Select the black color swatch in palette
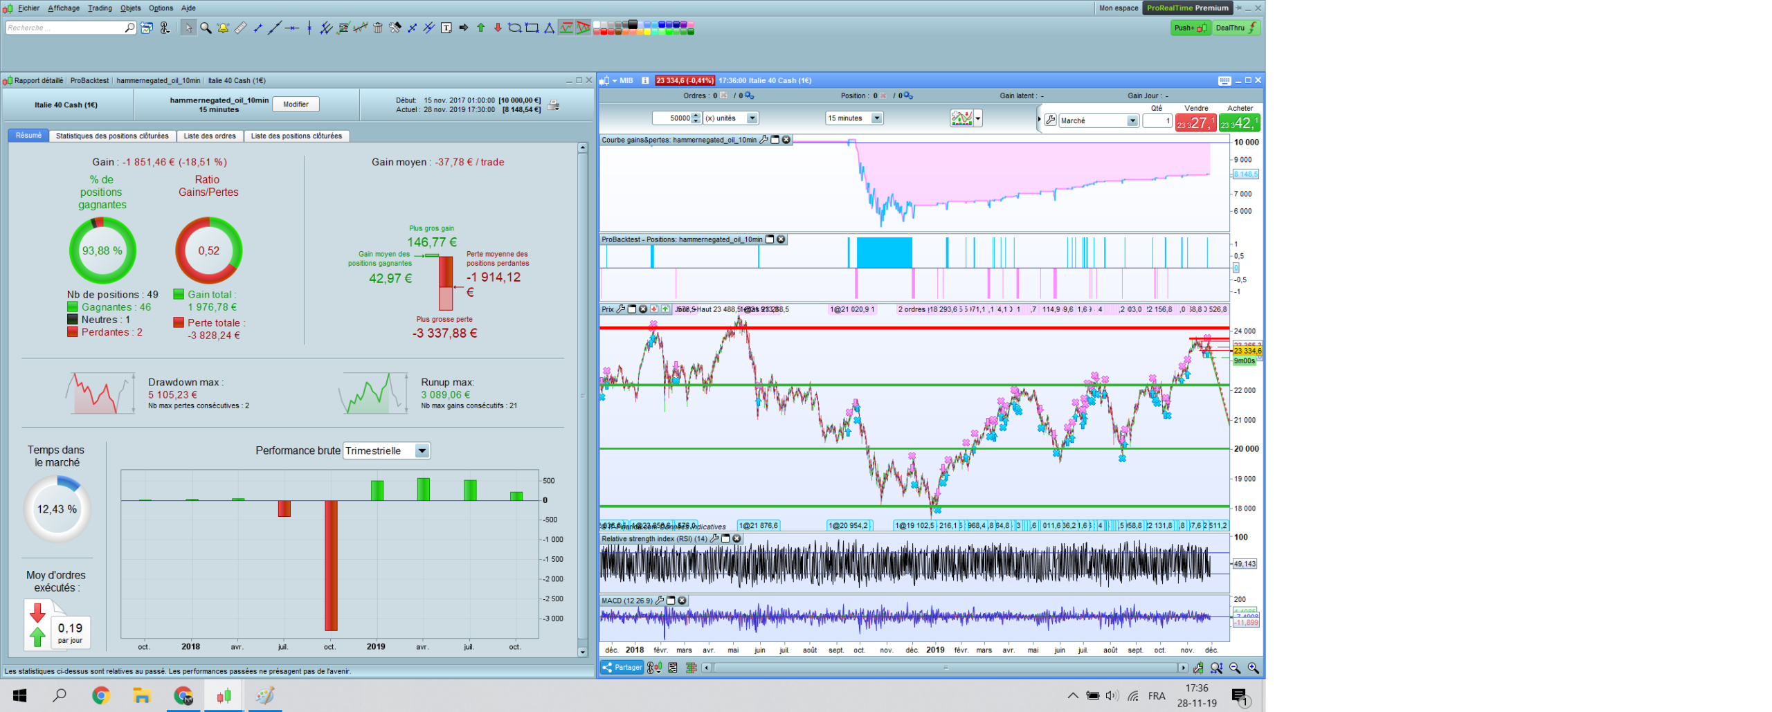 pyautogui.click(x=632, y=25)
